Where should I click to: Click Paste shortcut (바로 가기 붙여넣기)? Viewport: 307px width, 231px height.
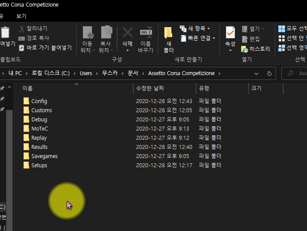45,48
